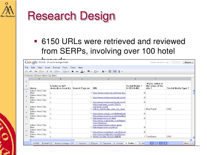Apply percent % format
The image size is (207, 155).
point(51,72)
